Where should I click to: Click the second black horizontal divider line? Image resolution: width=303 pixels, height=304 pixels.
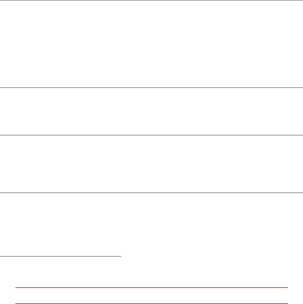pos(151,87)
